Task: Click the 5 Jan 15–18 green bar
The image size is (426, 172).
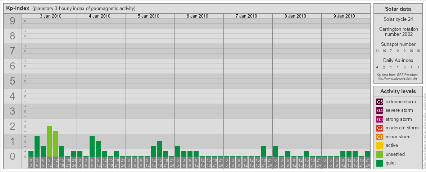Action: pyautogui.click(x=159, y=149)
